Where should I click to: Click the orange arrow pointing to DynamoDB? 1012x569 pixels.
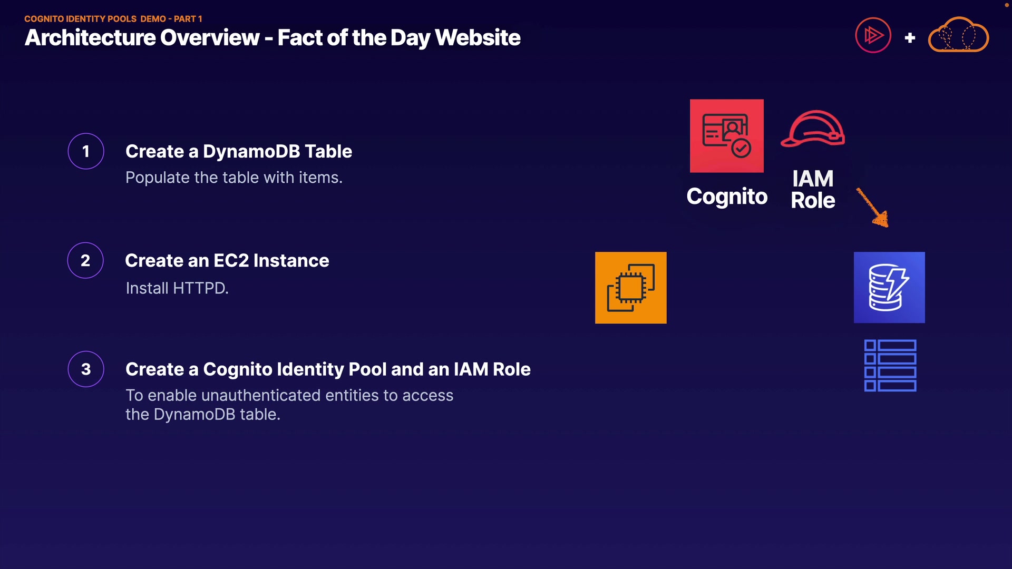click(x=873, y=208)
